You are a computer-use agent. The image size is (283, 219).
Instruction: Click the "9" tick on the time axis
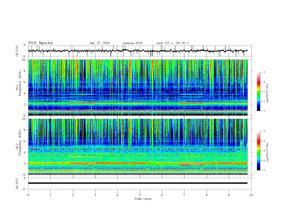229,195
